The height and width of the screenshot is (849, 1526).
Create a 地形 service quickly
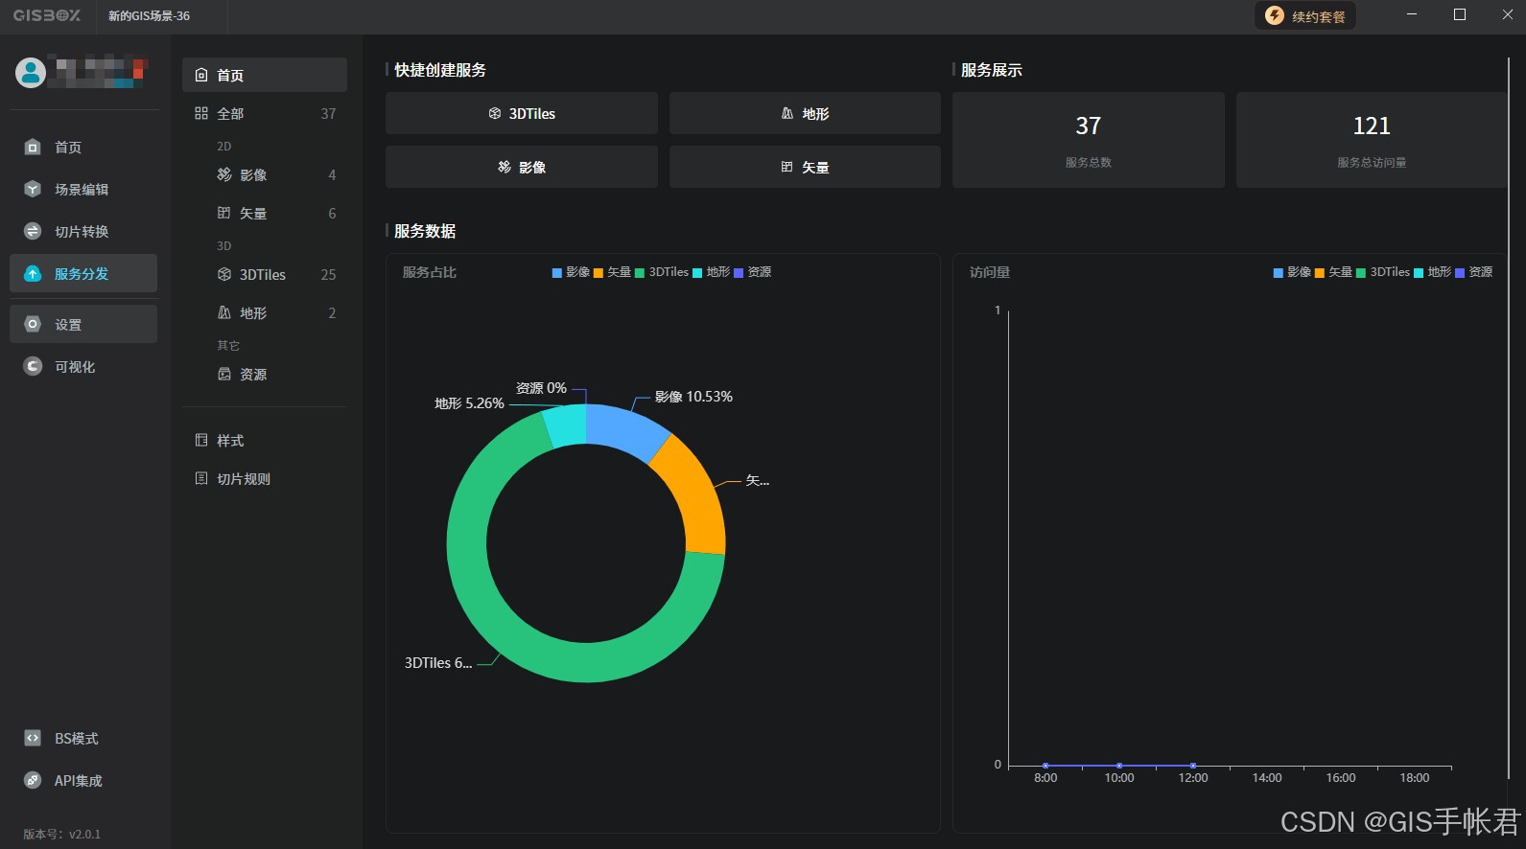[x=805, y=113]
